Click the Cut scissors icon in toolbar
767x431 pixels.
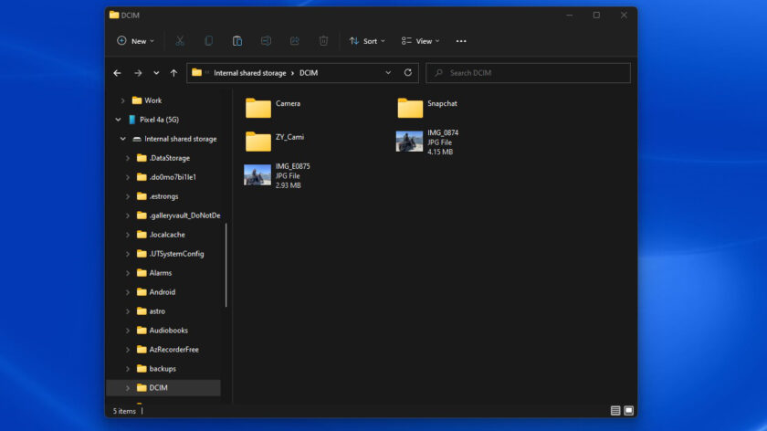(x=180, y=41)
